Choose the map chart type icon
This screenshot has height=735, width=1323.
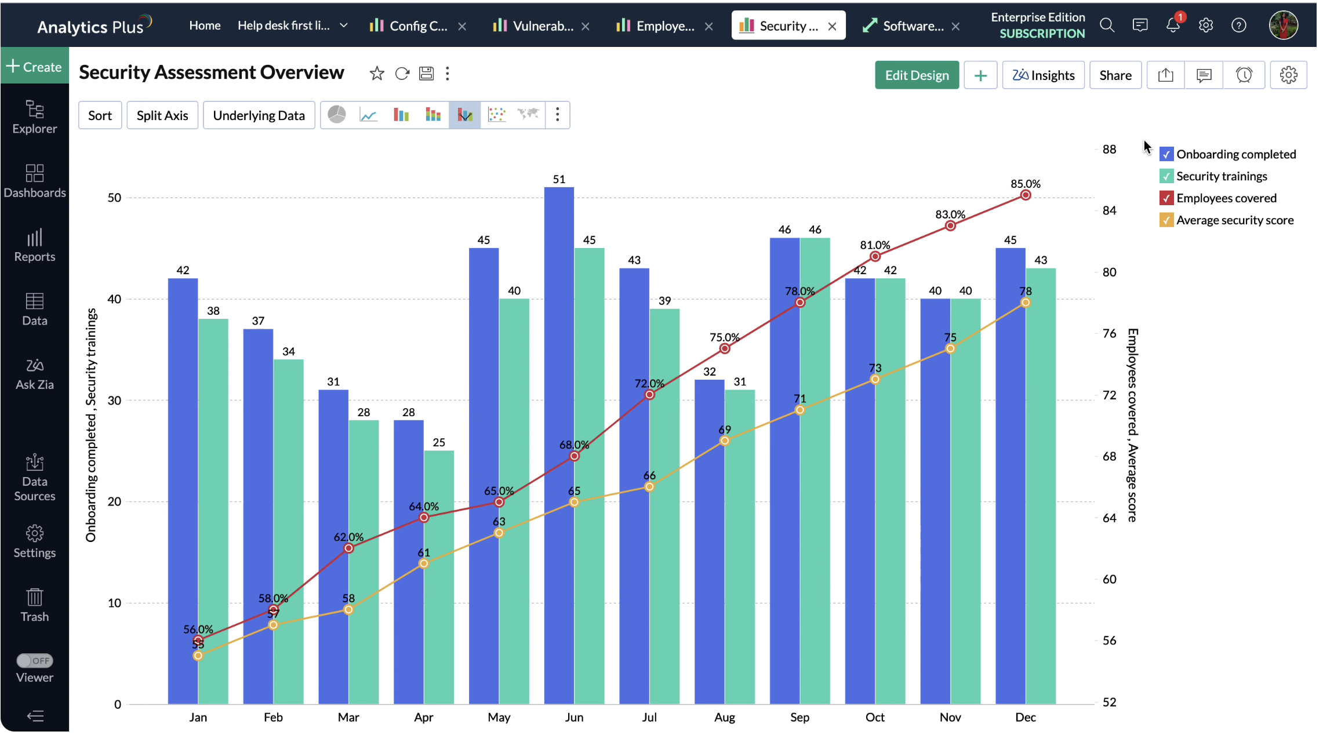point(528,115)
